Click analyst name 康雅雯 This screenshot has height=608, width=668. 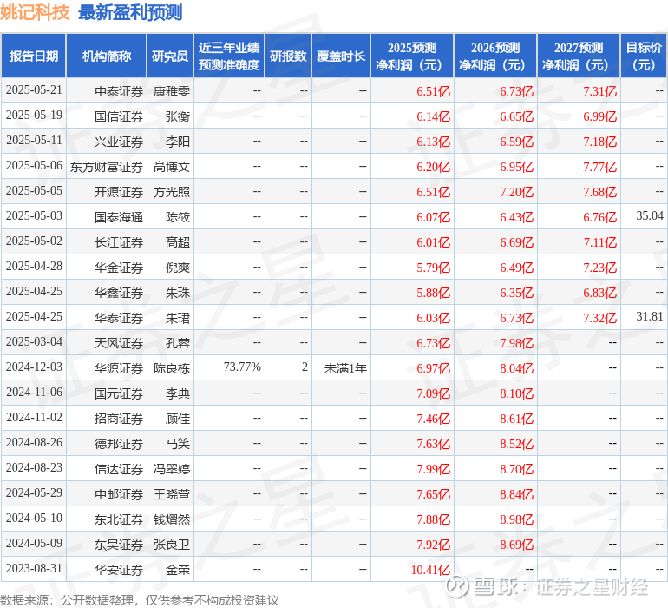click(171, 91)
